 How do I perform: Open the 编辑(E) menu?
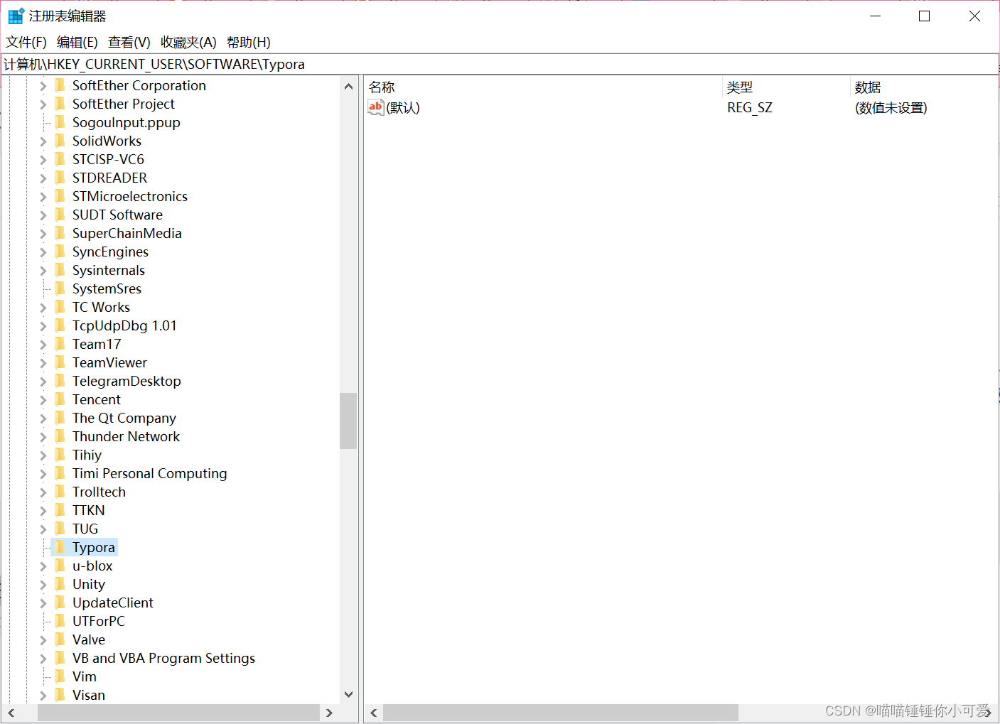77,42
